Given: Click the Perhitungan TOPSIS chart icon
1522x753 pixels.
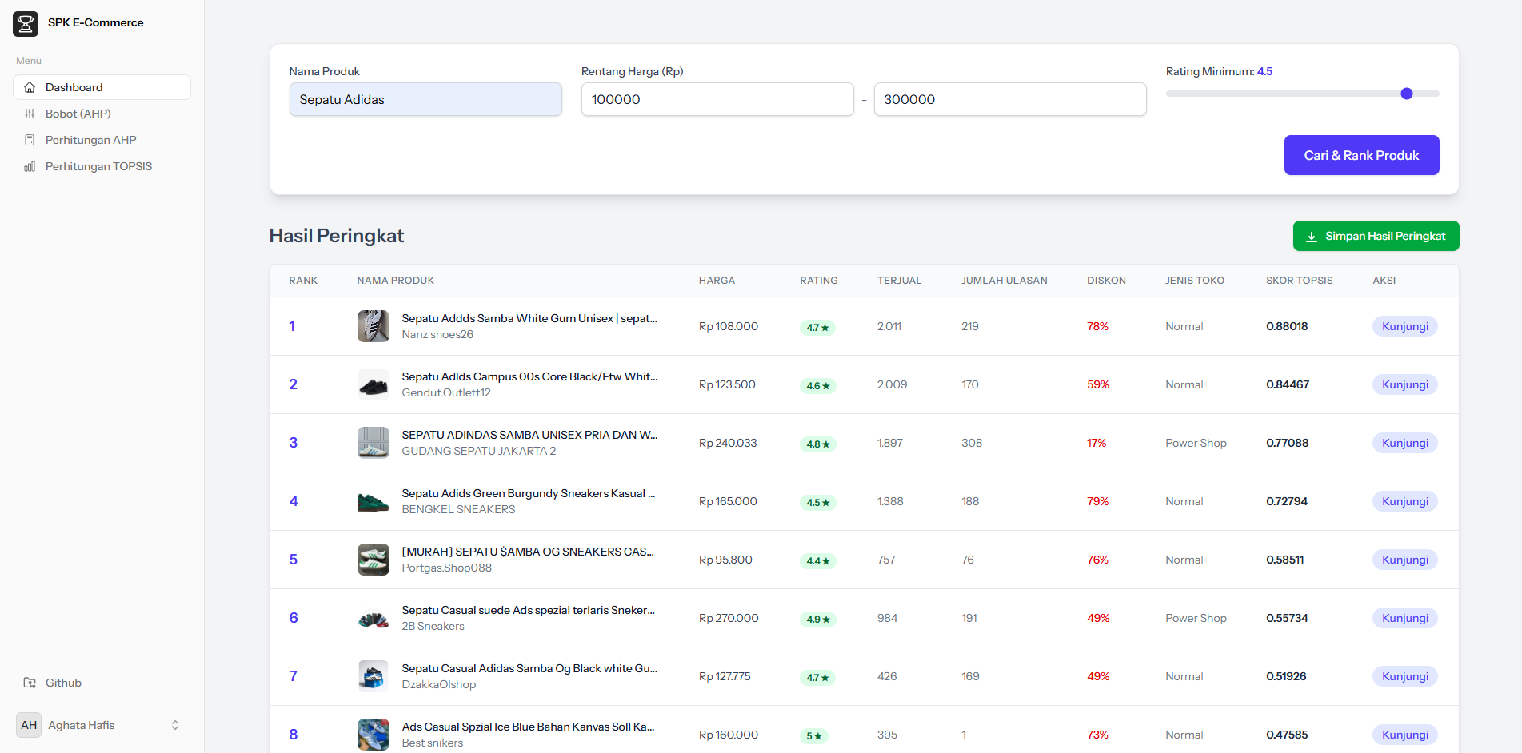Looking at the screenshot, I should (x=30, y=166).
